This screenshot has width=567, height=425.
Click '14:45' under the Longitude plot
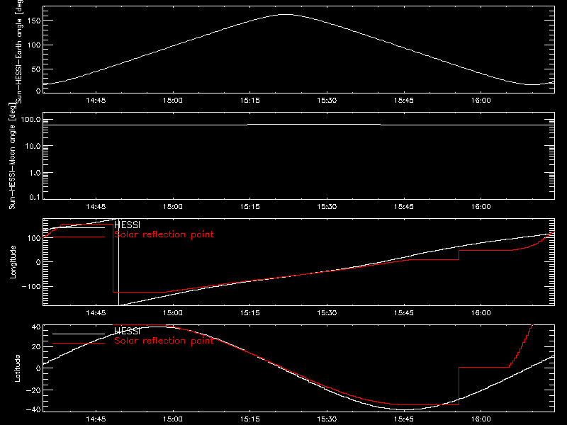coord(96,313)
